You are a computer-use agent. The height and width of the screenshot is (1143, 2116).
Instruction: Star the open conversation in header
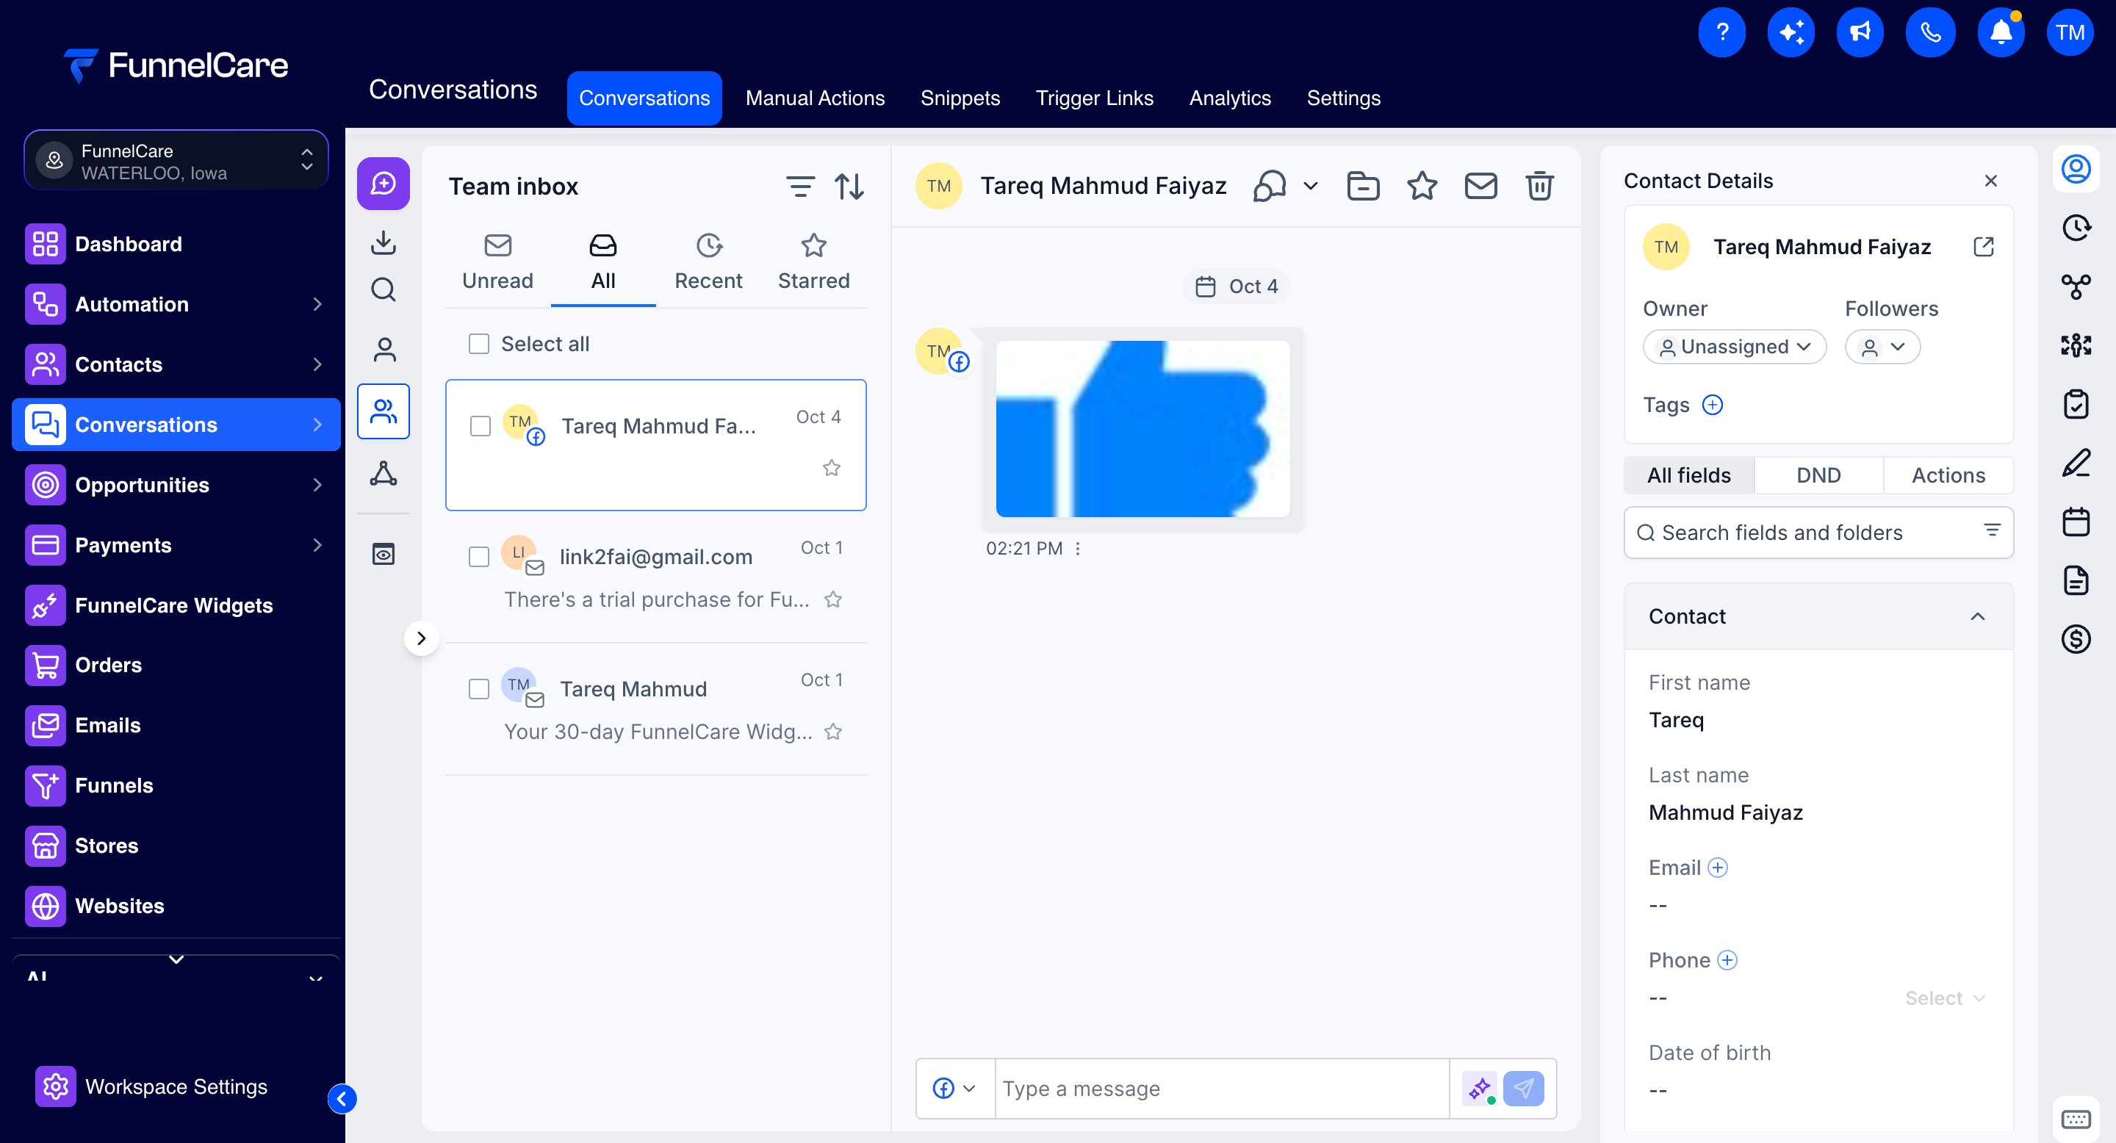(1422, 187)
